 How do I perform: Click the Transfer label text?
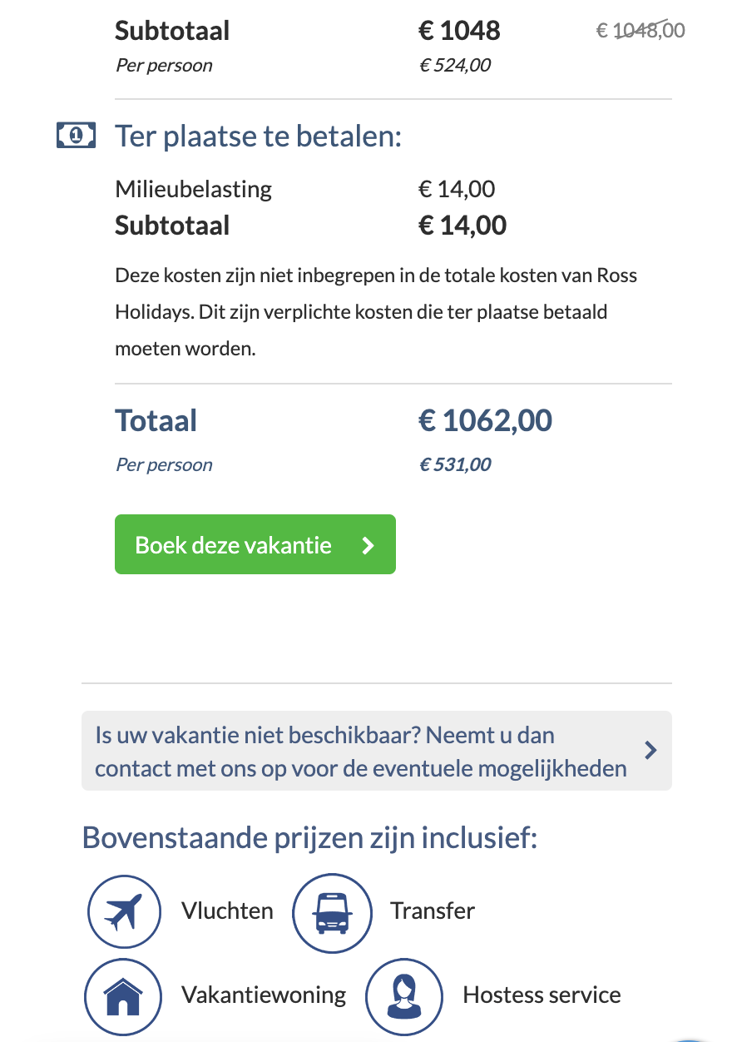433,911
